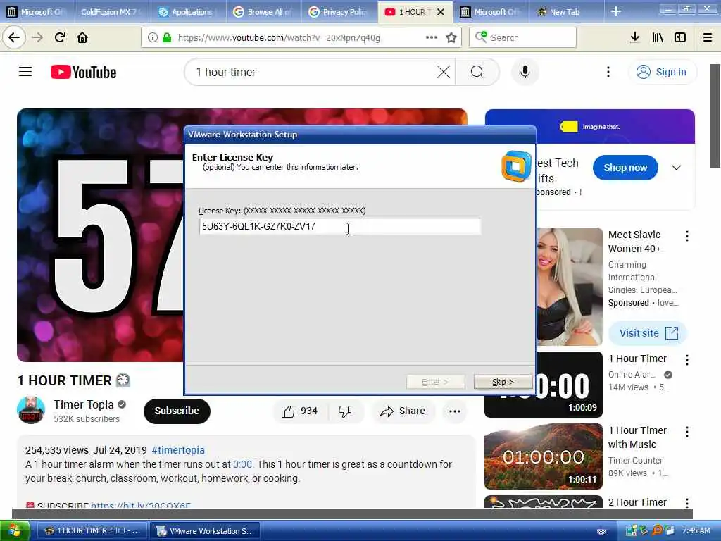Click Subscribe to Timer Topia
This screenshot has width=721, height=541.
pos(177,411)
